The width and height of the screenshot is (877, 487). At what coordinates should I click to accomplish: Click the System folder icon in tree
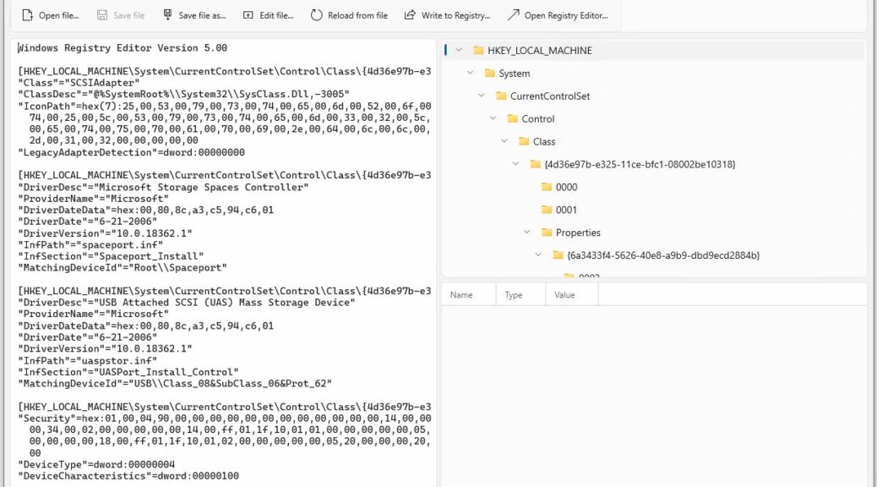point(490,74)
